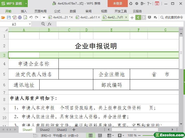Image resolution: width=185 pixels, height=138 pixels.
Task: Open the 开发工具 ribbon tab
Action: pyautogui.click(x=121, y=11)
